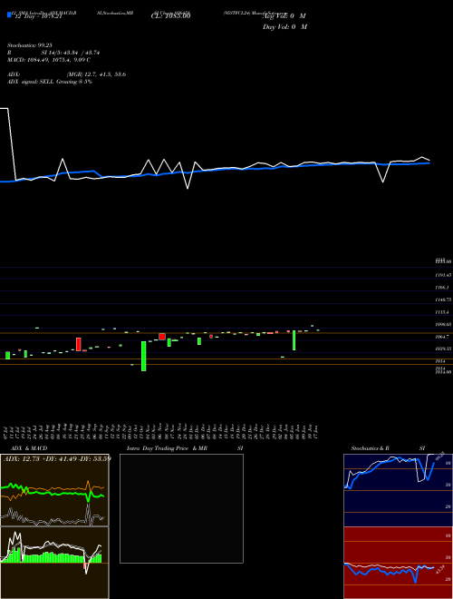Click the 'CL: 1085.00' closing price text

(x=171, y=16)
